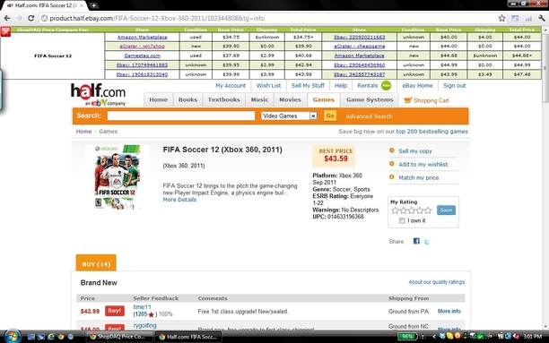Open the My Account link
Image resolution: width=549 pixels, height=343 pixels.
(231, 85)
